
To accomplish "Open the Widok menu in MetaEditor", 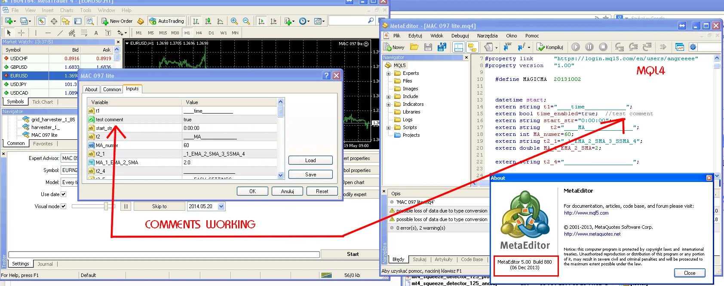I will click(x=437, y=36).
